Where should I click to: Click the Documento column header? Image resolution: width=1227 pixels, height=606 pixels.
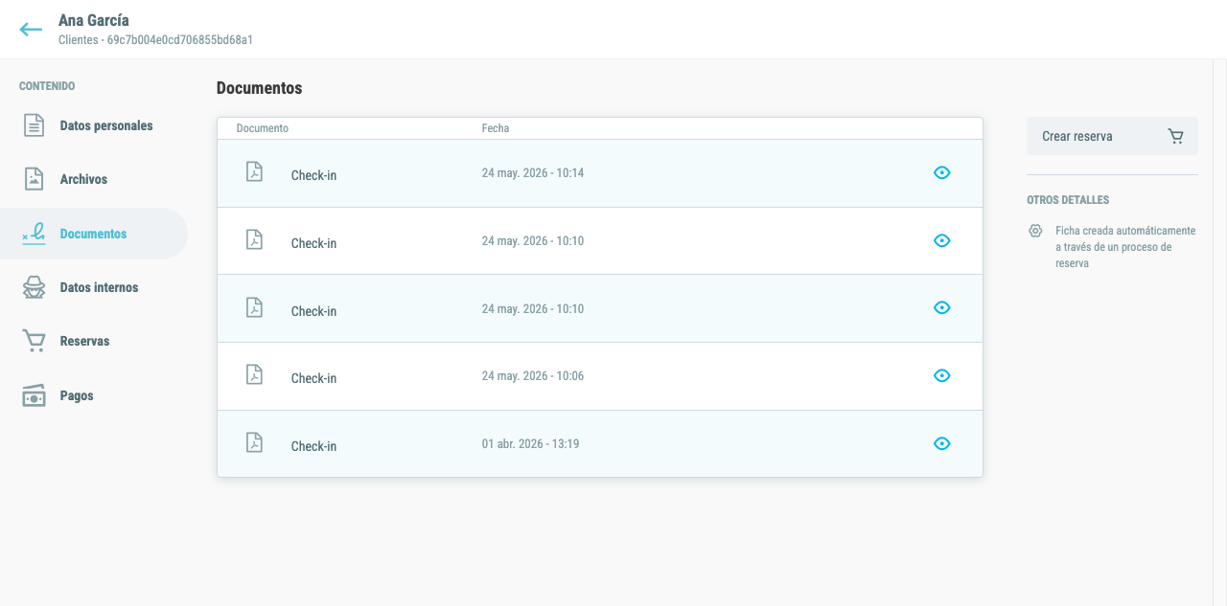tap(263, 128)
